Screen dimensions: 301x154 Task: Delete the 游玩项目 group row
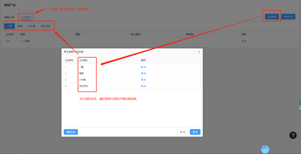[x=143, y=86]
